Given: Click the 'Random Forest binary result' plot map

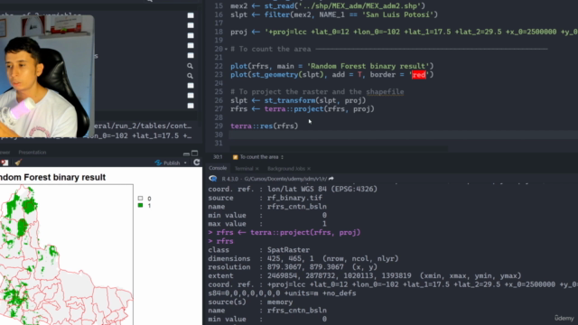Looking at the screenshot, I should (x=66, y=255).
